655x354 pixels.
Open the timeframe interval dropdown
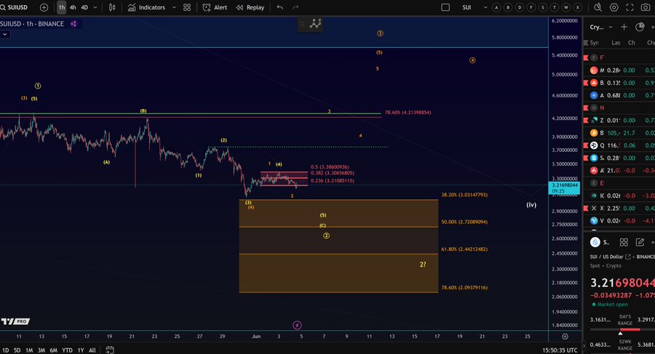pyautogui.click(x=95, y=7)
